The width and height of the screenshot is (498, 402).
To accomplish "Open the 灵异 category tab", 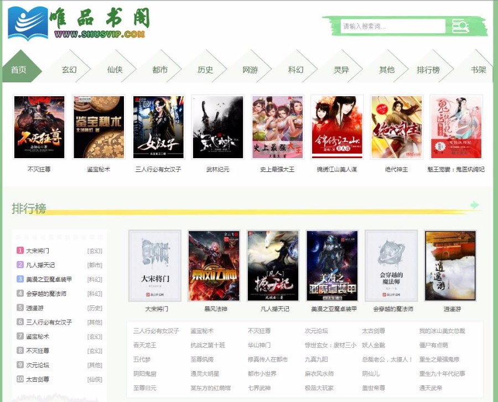I will point(341,70).
